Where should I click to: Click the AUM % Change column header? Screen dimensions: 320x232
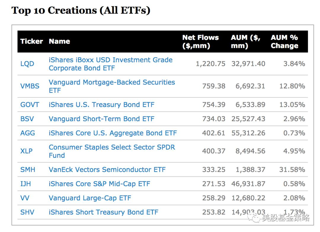coord(284,42)
